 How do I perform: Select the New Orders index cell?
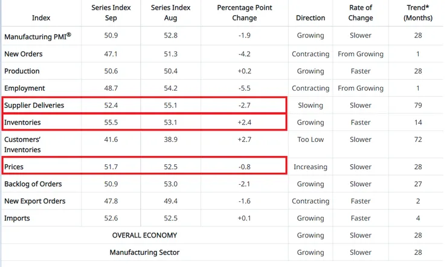point(23,54)
